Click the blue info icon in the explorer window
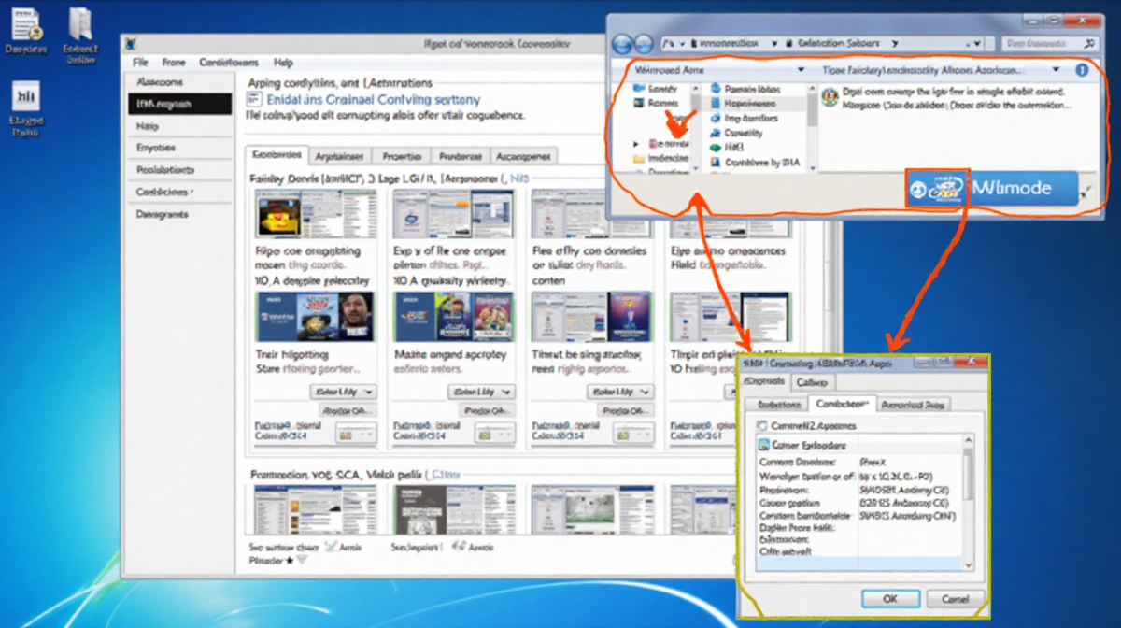 pyautogui.click(x=1083, y=70)
